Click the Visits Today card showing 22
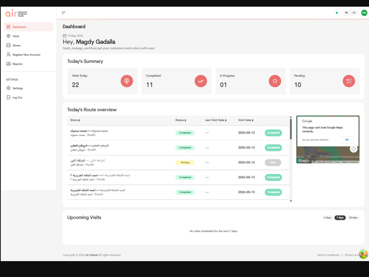The height and width of the screenshot is (277, 369). point(102,81)
